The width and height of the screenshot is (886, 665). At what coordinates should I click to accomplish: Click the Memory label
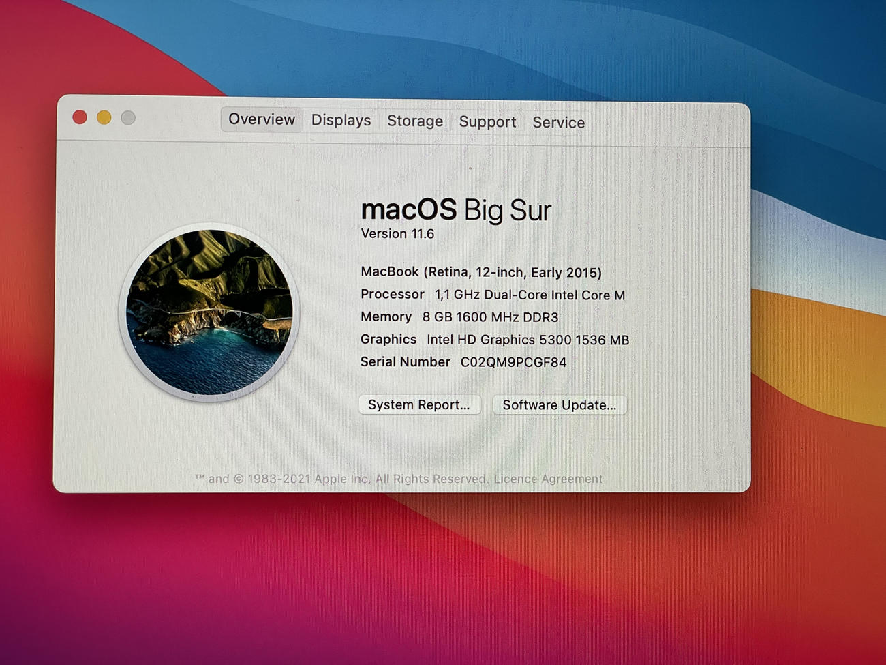point(386,316)
